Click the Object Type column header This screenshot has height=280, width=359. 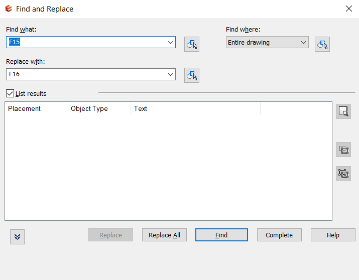(99, 108)
